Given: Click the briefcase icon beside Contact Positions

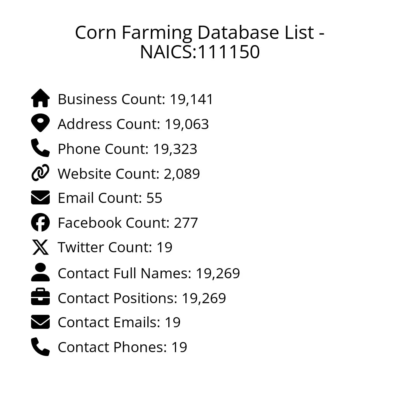Looking at the screenshot, I should tap(40, 297).
